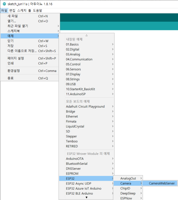Click the down scroll arrow below examples list

pyautogui.click(x=87, y=197)
